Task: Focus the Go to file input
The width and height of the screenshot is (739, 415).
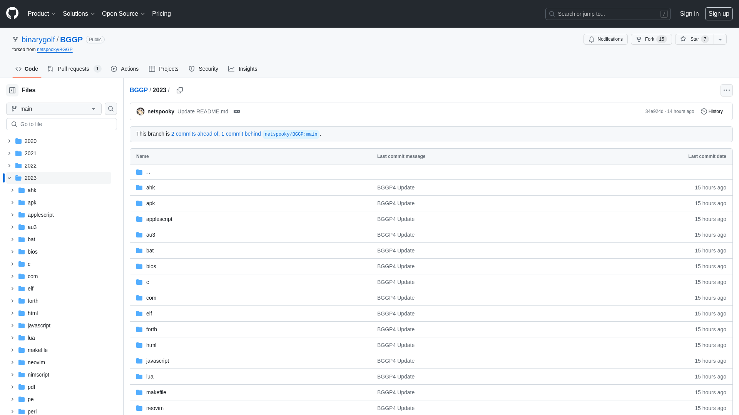Action: tap(62, 124)
